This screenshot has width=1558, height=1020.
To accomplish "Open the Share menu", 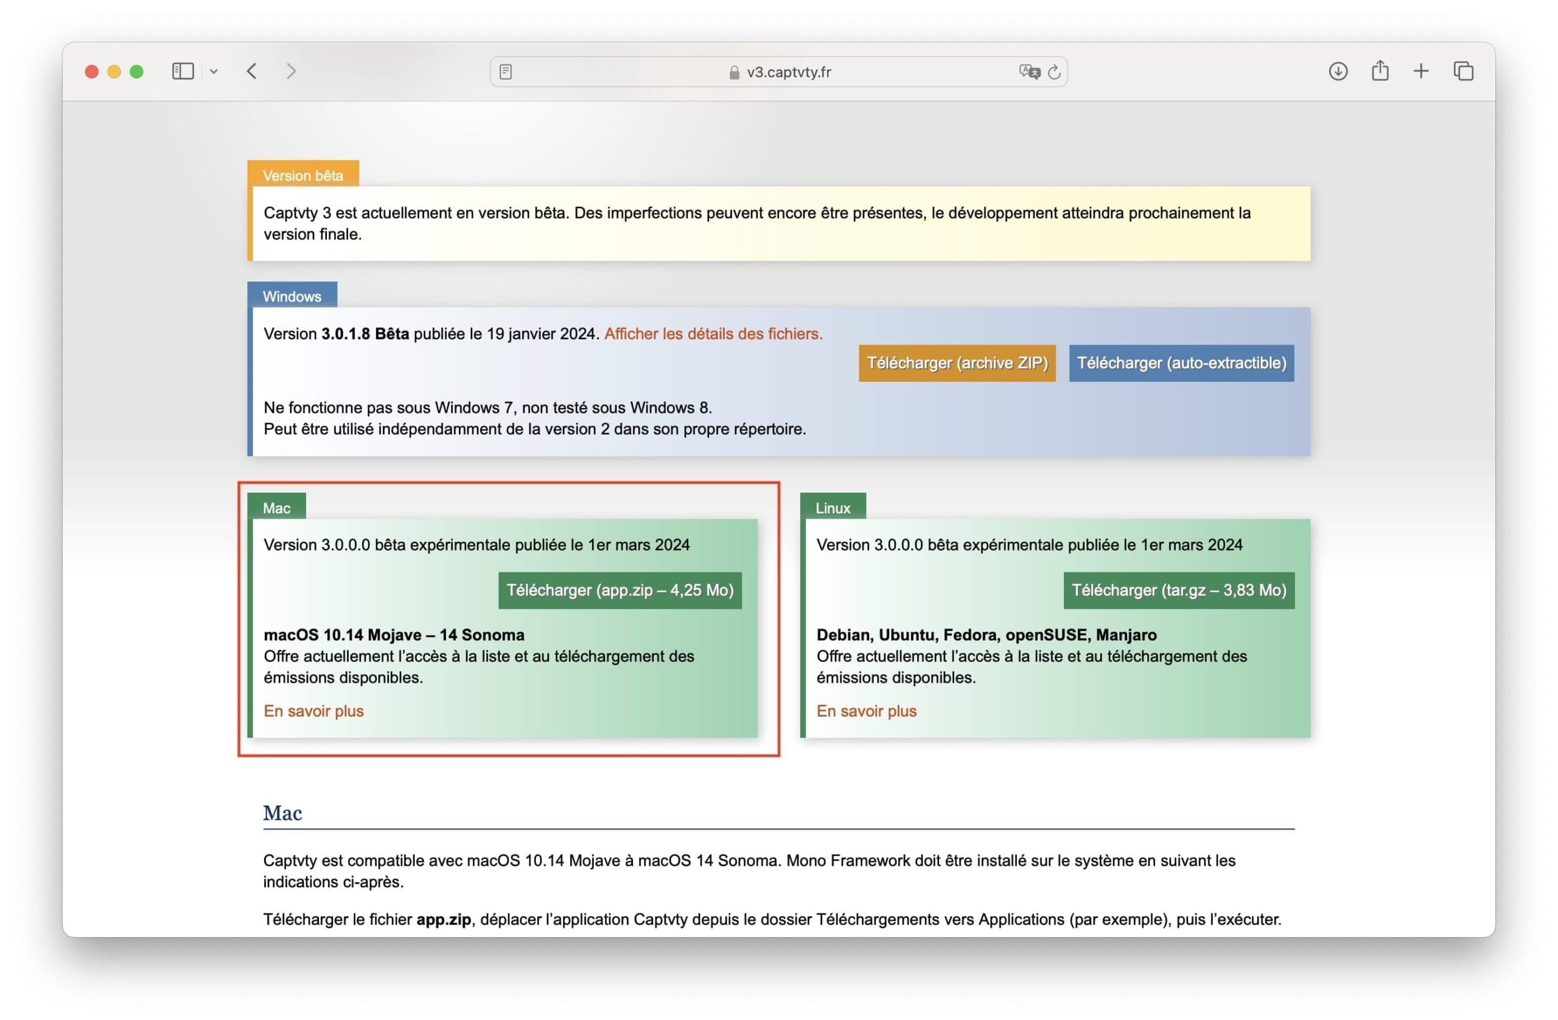I will 1380,71.
